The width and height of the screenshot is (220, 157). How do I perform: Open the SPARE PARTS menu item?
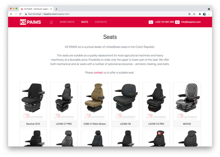(x=67, y=22)
